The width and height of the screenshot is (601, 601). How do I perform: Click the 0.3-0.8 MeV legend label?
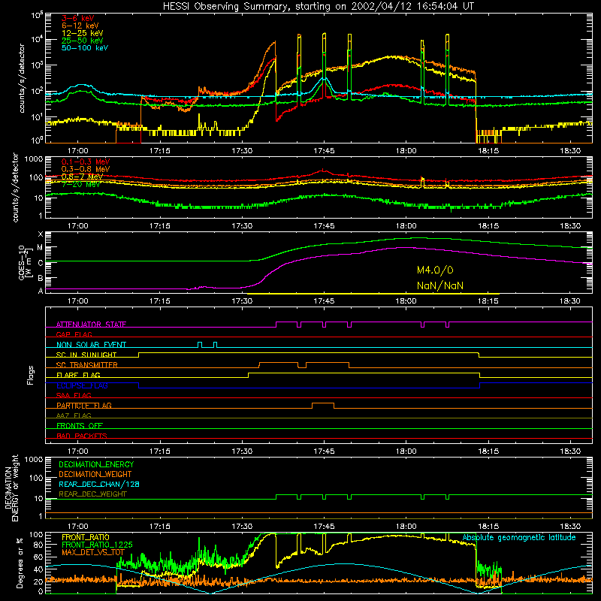coord(86,169)
